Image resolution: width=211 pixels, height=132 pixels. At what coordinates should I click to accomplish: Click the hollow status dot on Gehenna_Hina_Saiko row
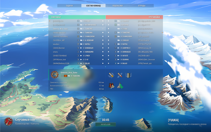pos(103,29)
